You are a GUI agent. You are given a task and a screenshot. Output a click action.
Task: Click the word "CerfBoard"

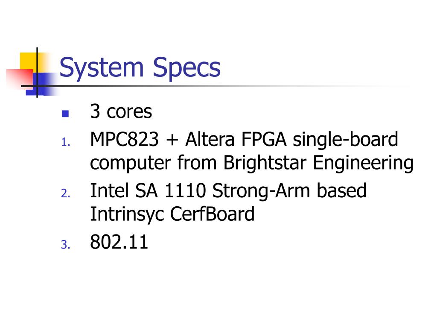coord(212,214)
